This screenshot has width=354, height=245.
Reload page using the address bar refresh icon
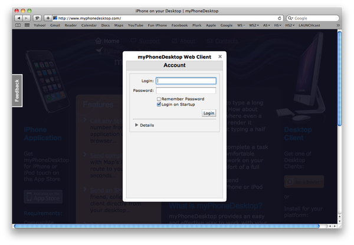click(x=279, y=18)
